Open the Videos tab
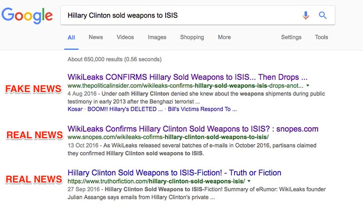This screenshot has width=363, height=209. click(125, 37)
